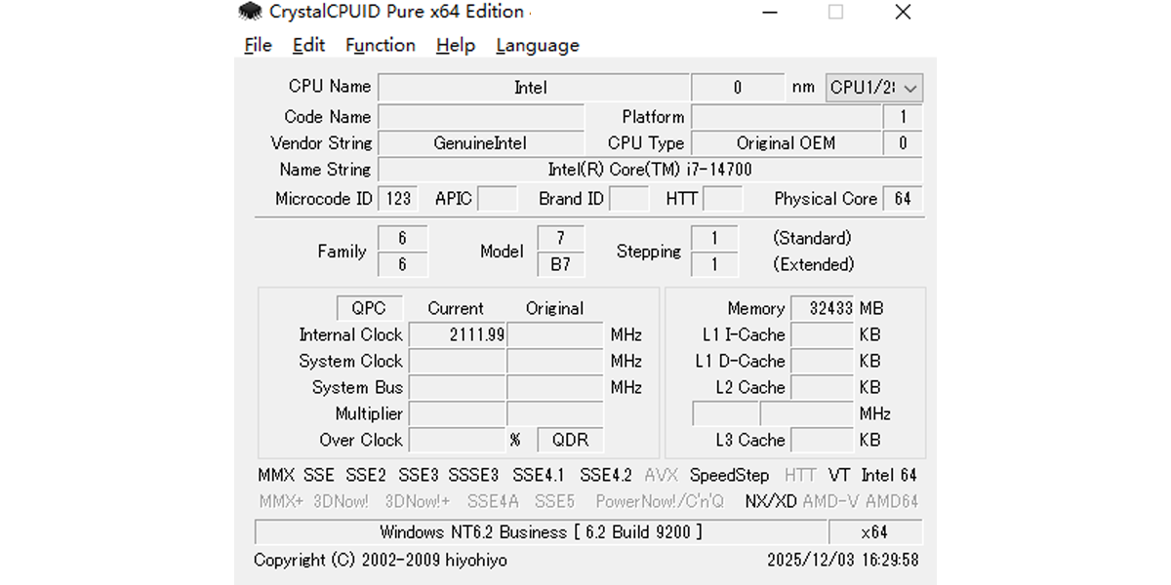1171x585 pixels.
Task: Click the Microcode ID value 123
Action: [x=398, y=199]
